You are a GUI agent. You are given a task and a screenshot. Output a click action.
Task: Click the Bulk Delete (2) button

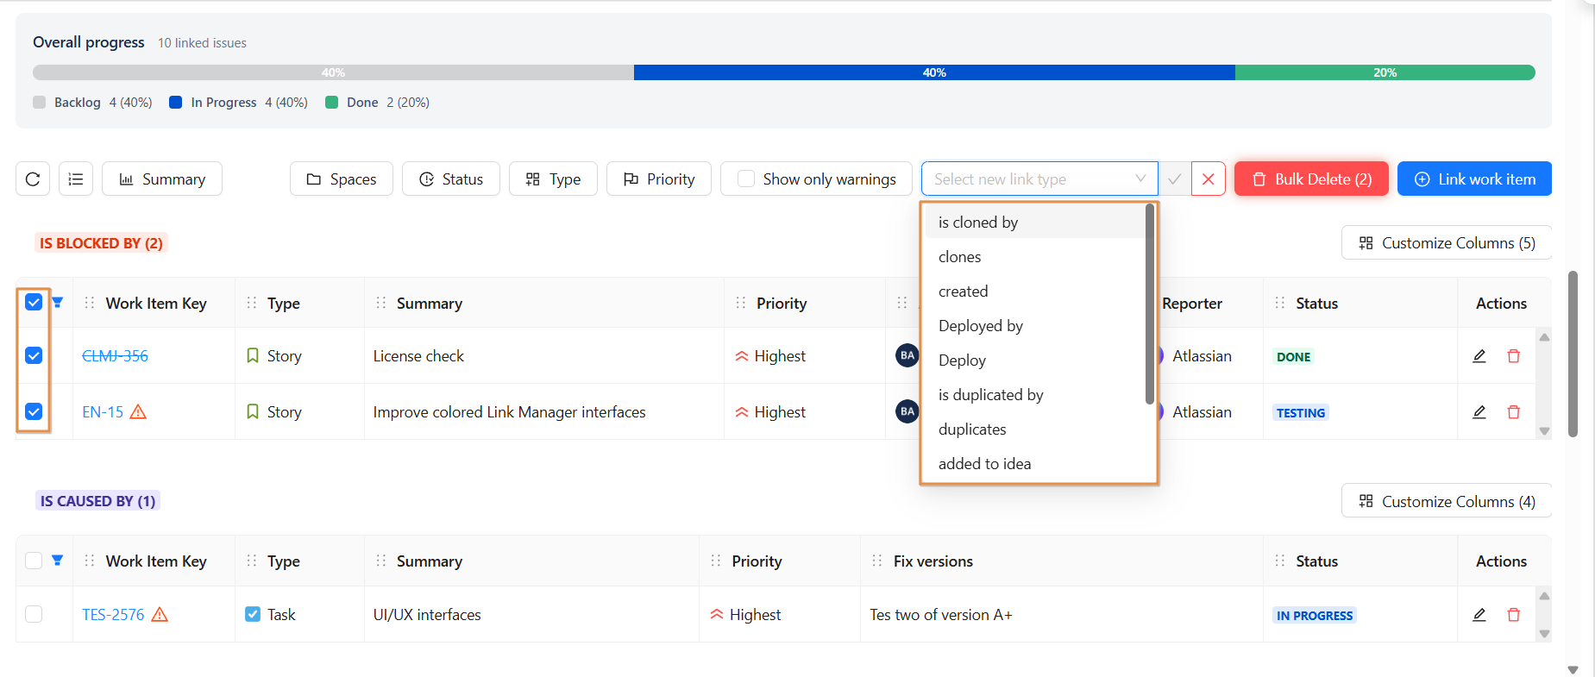(1310, 179)
